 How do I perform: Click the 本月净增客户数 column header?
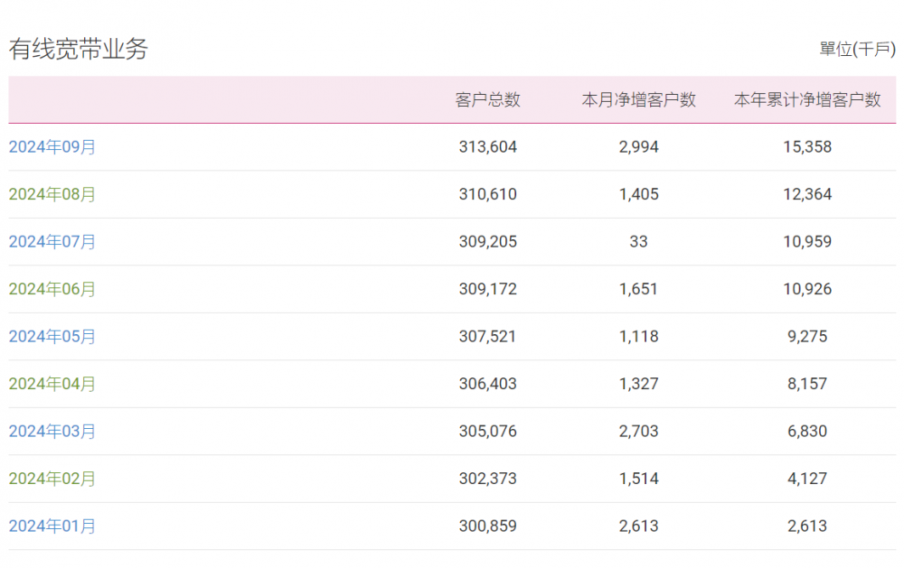[x=639, y=99]
